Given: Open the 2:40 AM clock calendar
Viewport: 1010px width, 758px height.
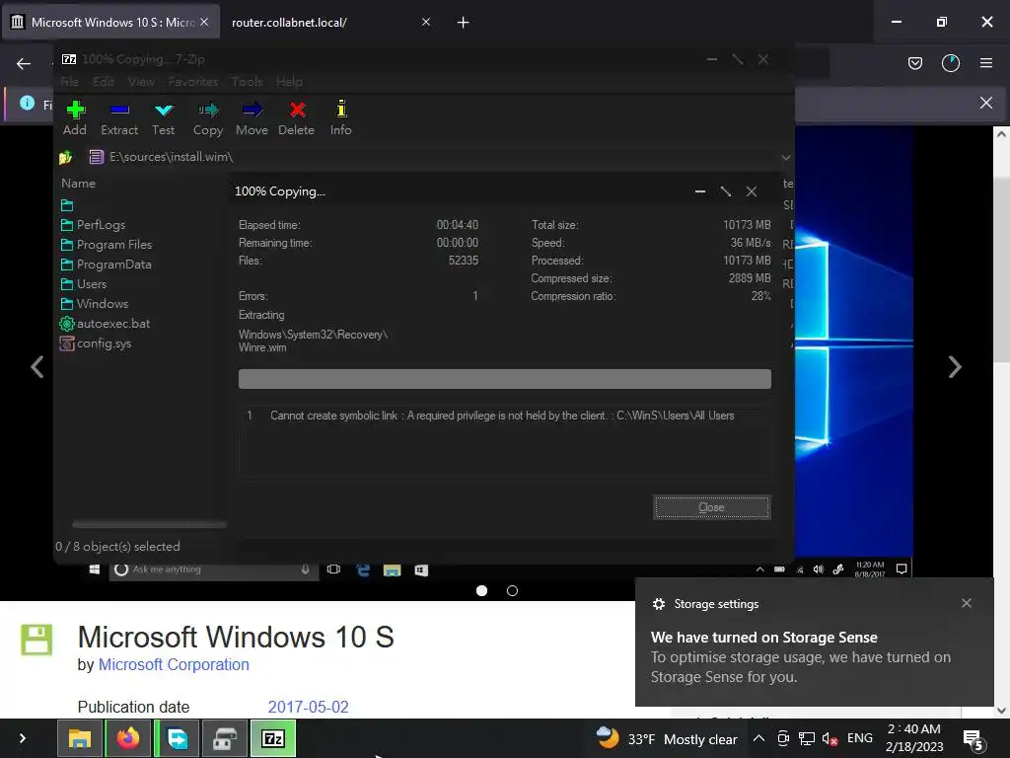Looking at the screenshot, I should (914, 738).
